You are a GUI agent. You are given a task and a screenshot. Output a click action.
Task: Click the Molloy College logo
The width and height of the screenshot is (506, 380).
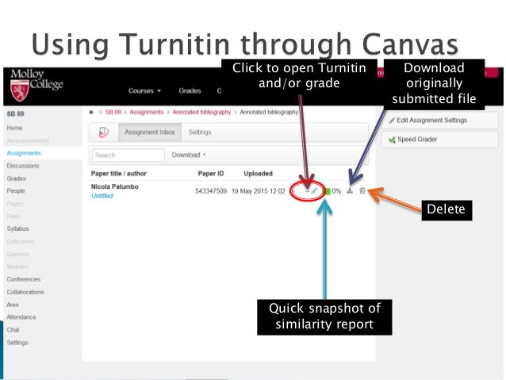point(36,85)
